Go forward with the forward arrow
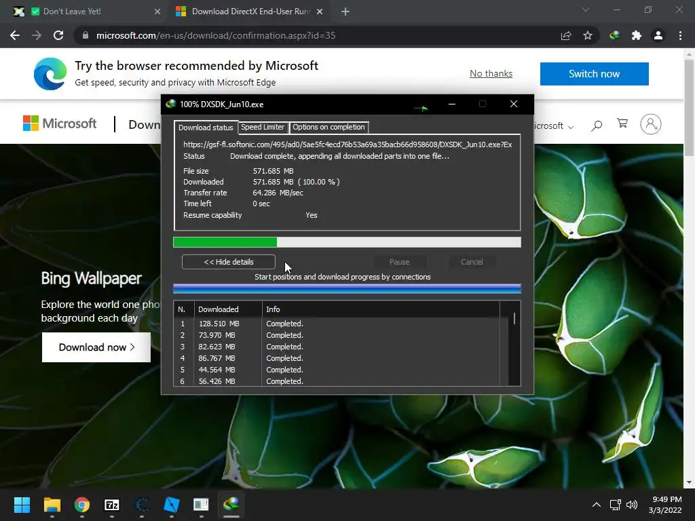This screenshot has width=695, height=521. coord(37,35)
